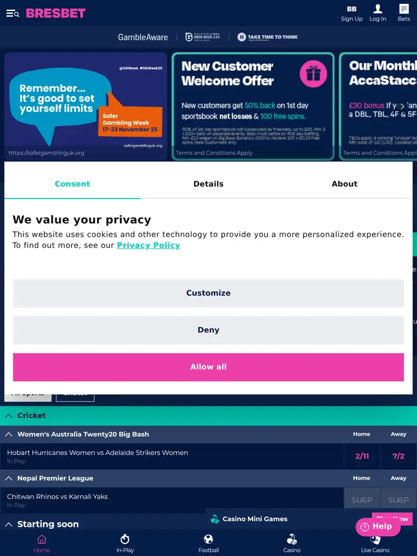The image size is (417, 556).
Task: Collapse the Cricket section
Action: (x=9, y=415)
